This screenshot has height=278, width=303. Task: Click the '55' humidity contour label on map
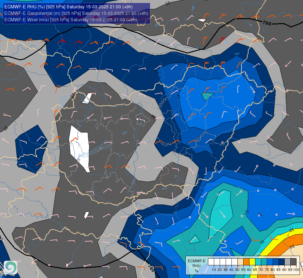tap(292, 247)
